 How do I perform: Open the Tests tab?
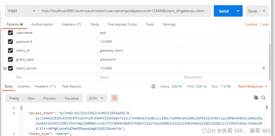coord(150,24)
